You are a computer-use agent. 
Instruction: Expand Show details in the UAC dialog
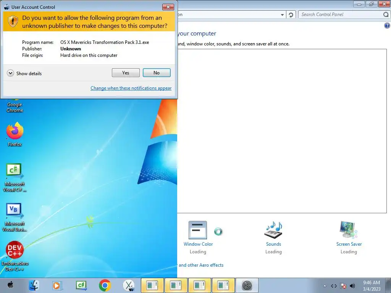pyautogui.click(x=24, y=73)
